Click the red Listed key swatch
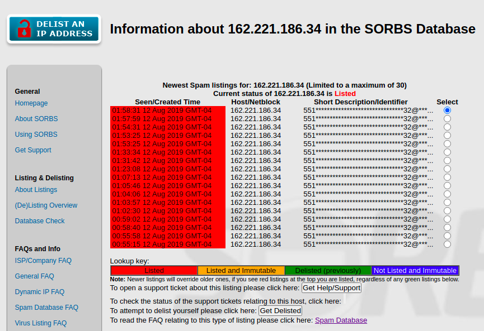The width and height of the screenshot is (484, 331). pos(154,271)
